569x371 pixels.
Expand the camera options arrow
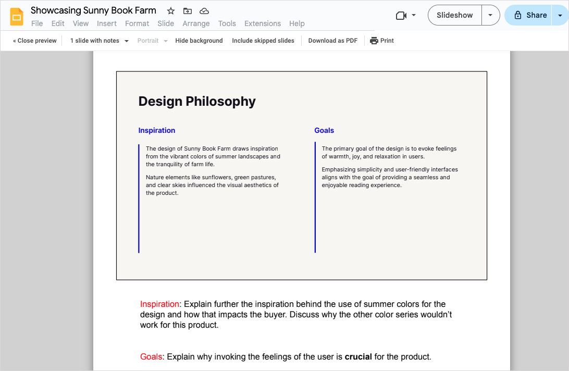pyautogui.click(x=414, y=15)
